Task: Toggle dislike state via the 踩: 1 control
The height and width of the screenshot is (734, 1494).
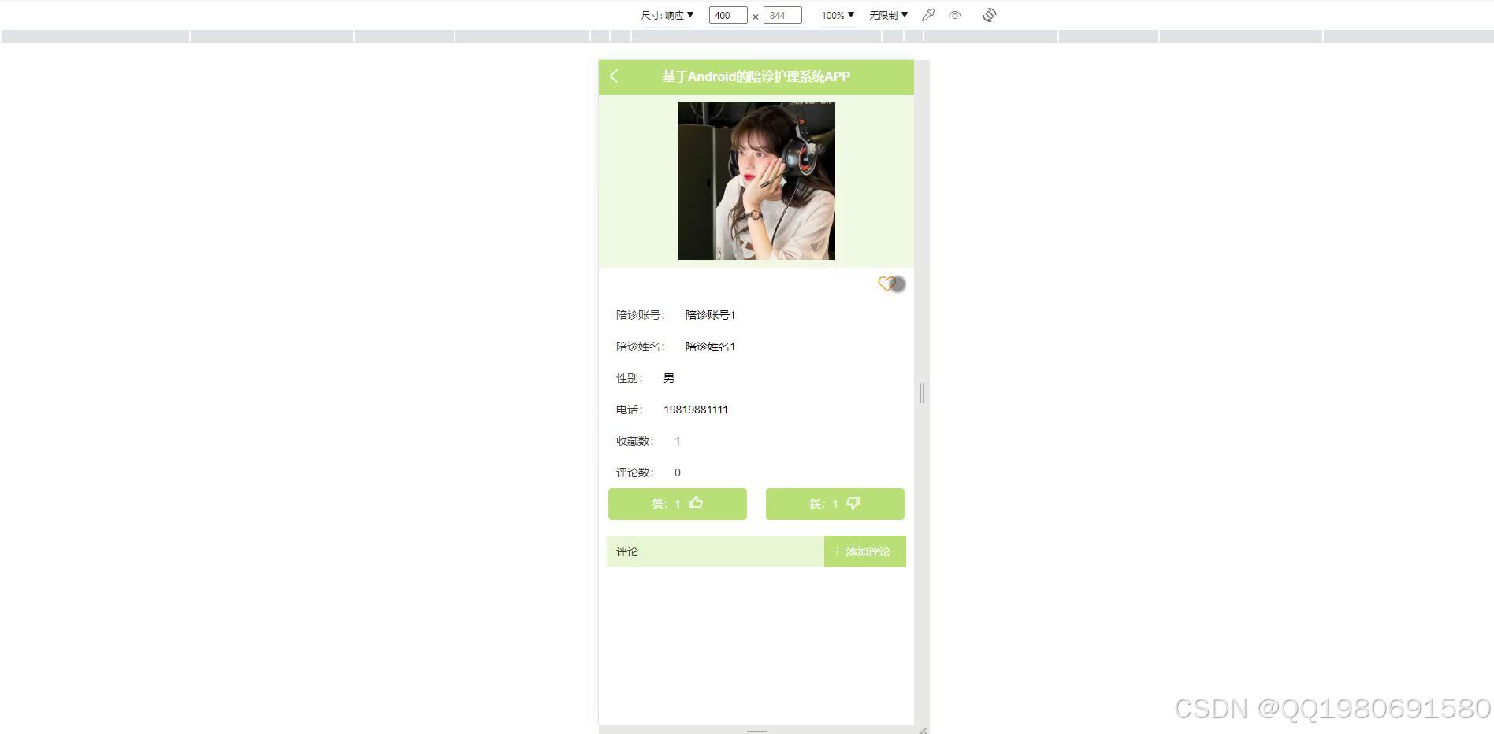Action: point(834,503)
